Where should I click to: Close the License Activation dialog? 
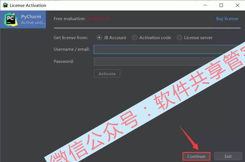pos(237,5)
